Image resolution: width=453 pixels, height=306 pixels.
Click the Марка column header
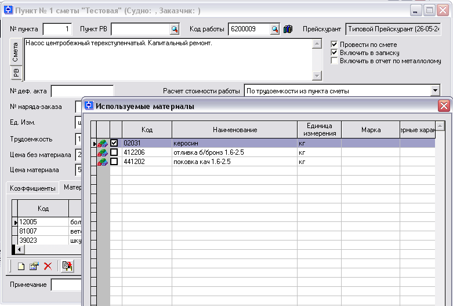371,130
